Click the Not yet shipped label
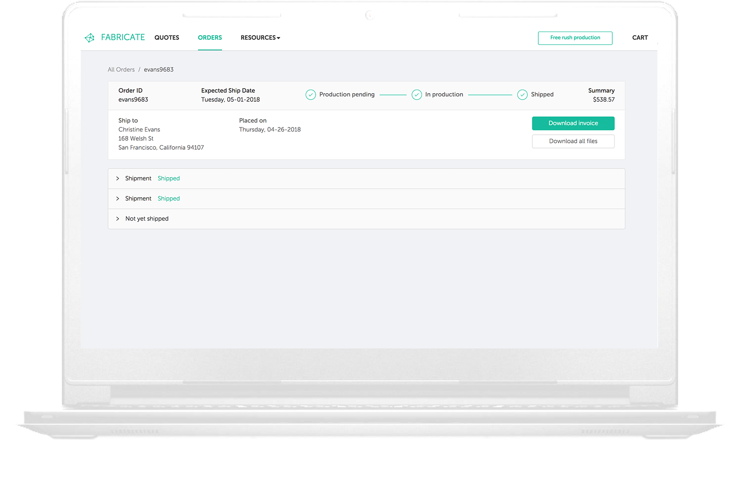 coord(147,219)
